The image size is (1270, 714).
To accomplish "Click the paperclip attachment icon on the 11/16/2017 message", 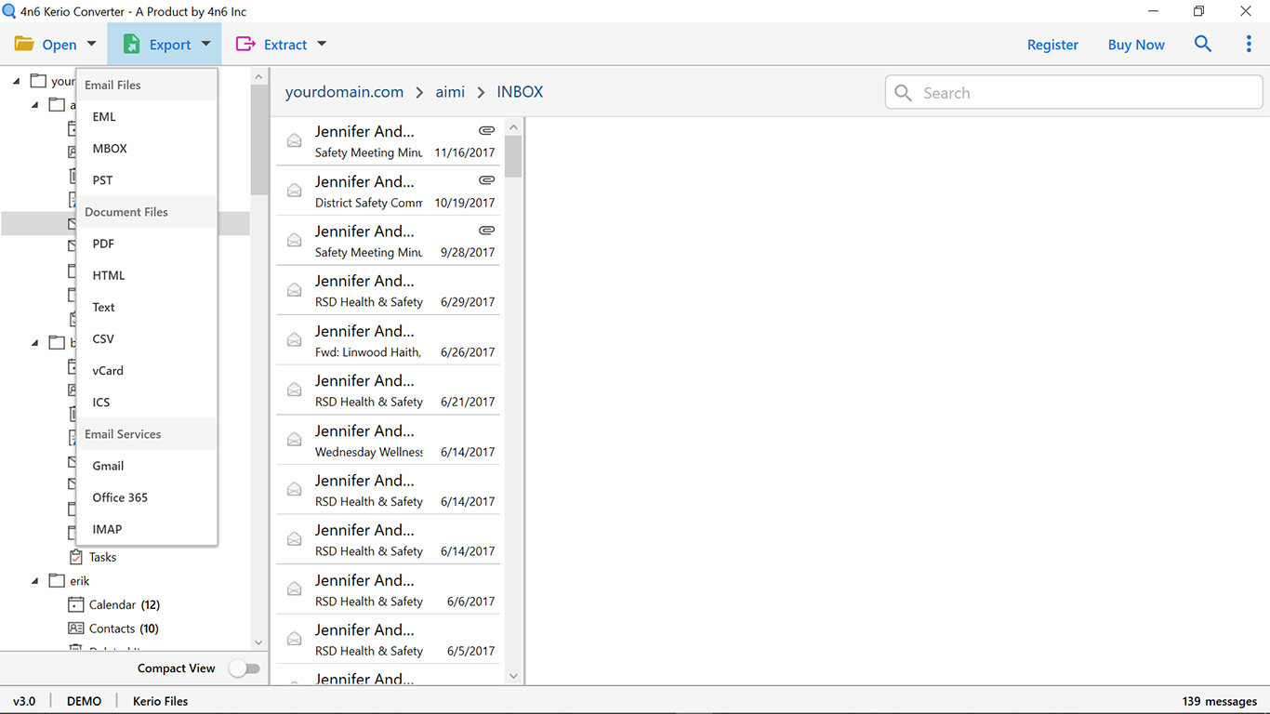I will (486, 130).
